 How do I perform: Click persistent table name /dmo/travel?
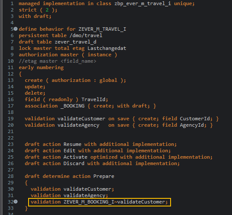coord(86,35)
